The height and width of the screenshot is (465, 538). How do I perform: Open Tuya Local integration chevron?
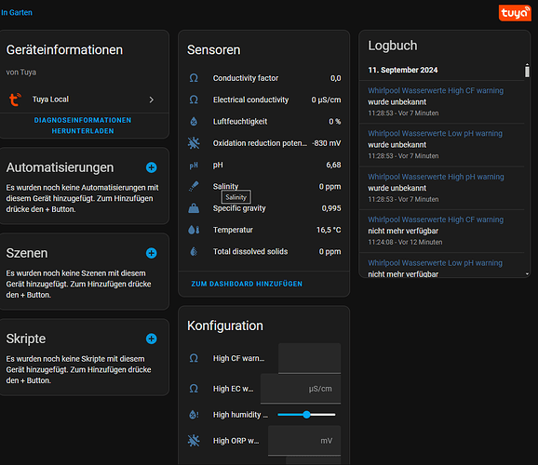[x=152, y=100]
